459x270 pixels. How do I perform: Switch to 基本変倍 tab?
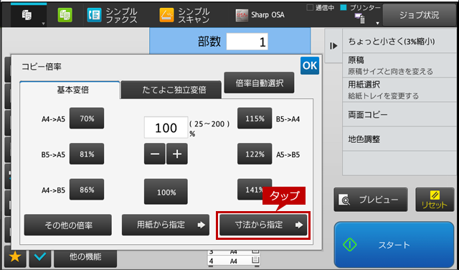click(x=70, y=90)
